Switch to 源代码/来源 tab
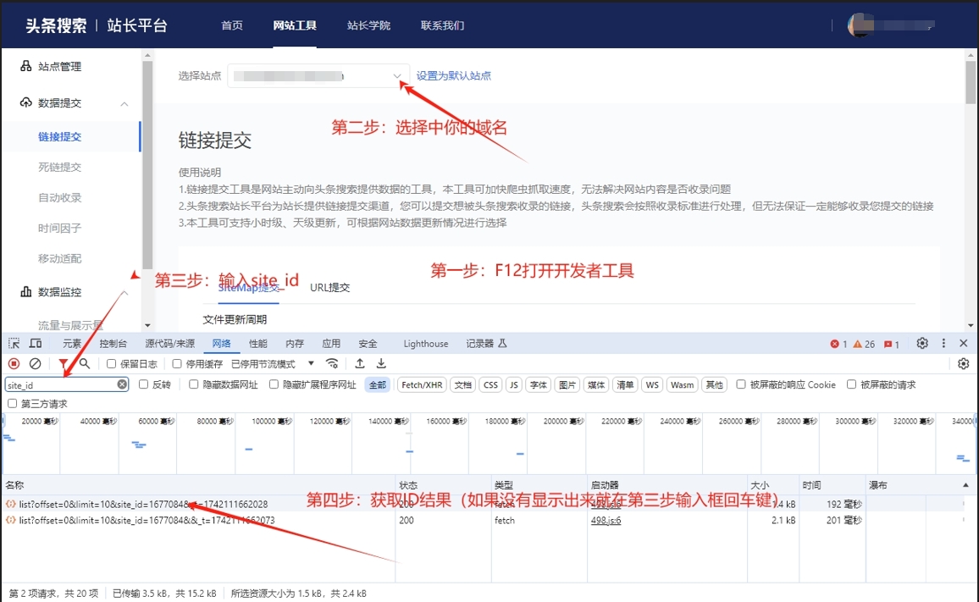The height and width of the screenshot is (602, 979). [170, 344]
